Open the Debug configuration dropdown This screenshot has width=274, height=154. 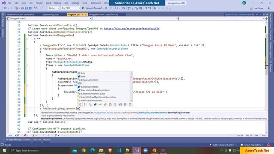54,8
